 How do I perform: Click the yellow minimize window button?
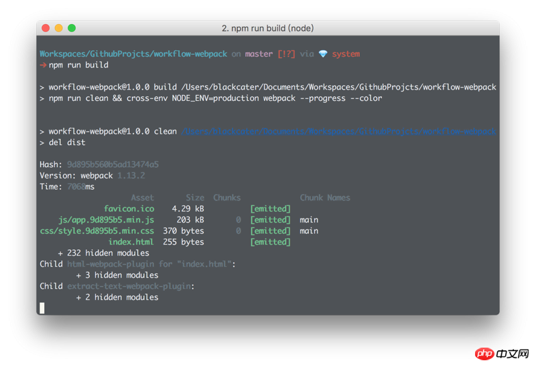click(x=58, y=28)
